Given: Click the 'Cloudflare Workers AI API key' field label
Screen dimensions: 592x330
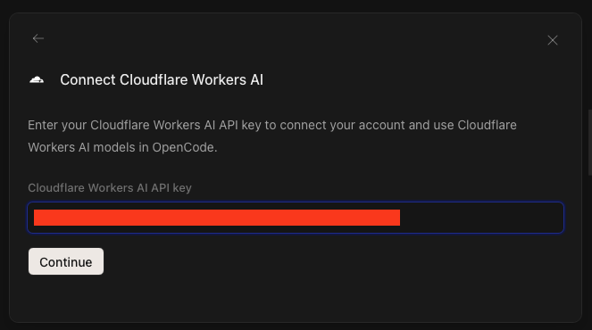Looking at the screenshot, I should point(110,188).
